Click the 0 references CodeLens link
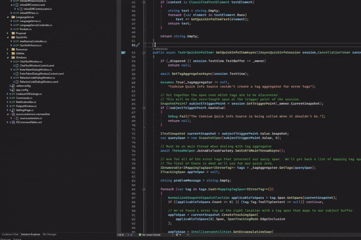The width and height of the screenshot is (361, 240). 160,49
